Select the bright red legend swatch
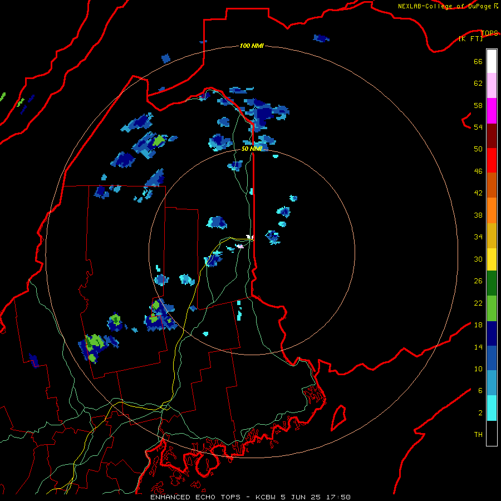The height and width of the screenshot is (501, 501). tap(492, 160)
